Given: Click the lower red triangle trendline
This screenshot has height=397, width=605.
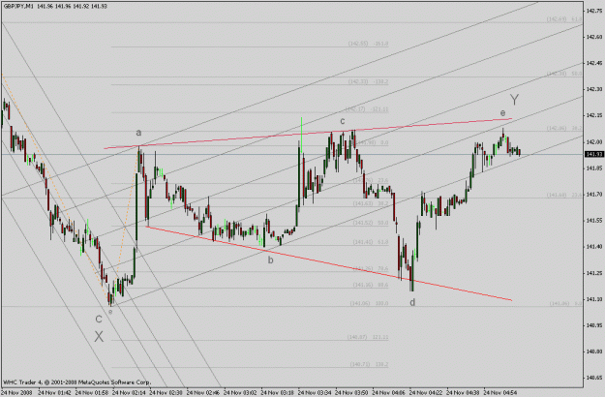Looking at the screenshot, I should point(329,263).
